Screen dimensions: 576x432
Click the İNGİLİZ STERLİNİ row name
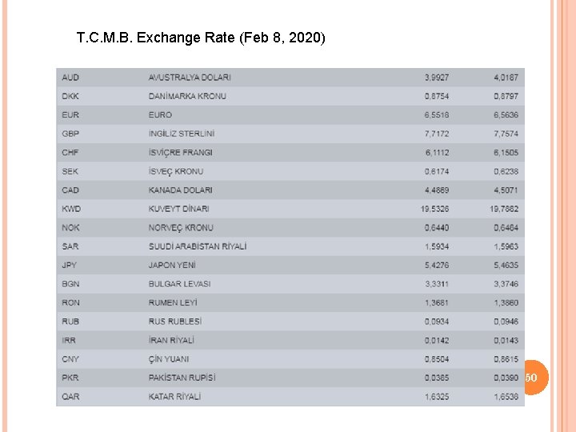pyautogui.click(x=182, y=134)
